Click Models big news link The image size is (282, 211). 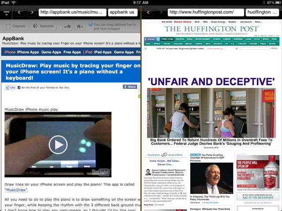pyautogui.click(x=232, y=22)
